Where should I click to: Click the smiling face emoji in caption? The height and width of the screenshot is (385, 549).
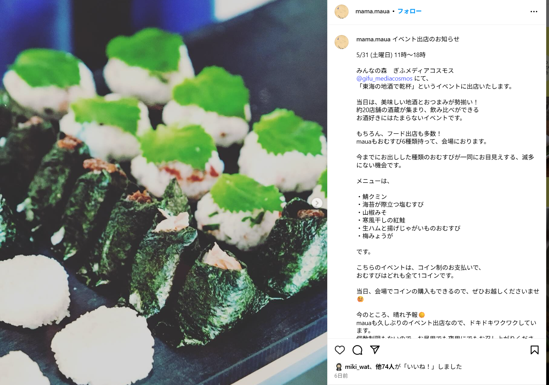click(360, 299)
